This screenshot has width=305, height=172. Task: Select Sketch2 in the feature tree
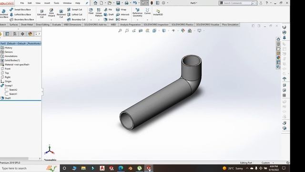point(13,90)
